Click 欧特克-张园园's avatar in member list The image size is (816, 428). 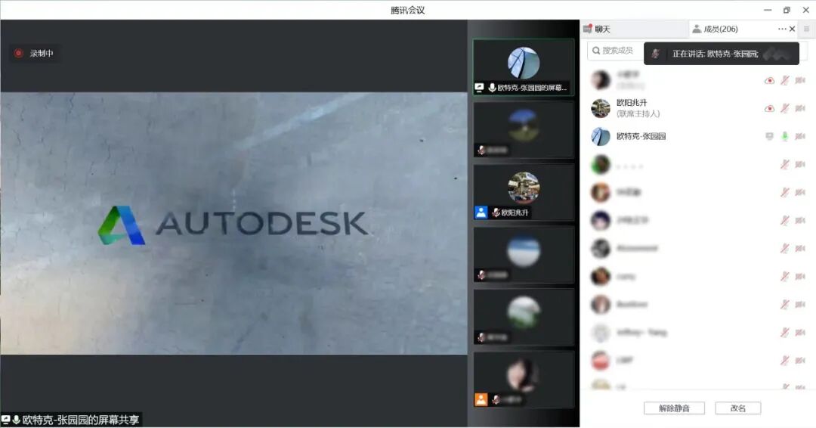click(x=601, y=136)
